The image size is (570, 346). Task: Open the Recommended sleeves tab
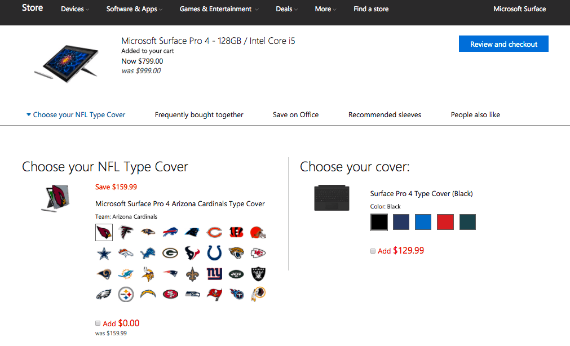[384, 114]
